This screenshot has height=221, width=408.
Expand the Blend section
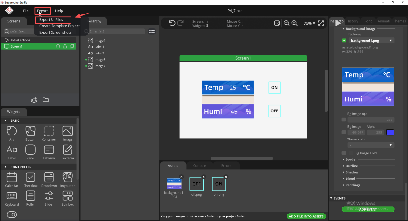344,178
